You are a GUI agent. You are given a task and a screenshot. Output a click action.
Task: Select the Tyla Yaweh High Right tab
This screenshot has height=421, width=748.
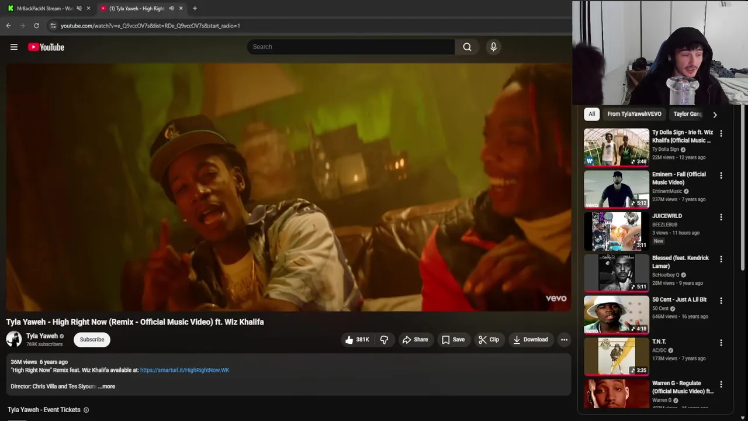(x=137, y=8)
